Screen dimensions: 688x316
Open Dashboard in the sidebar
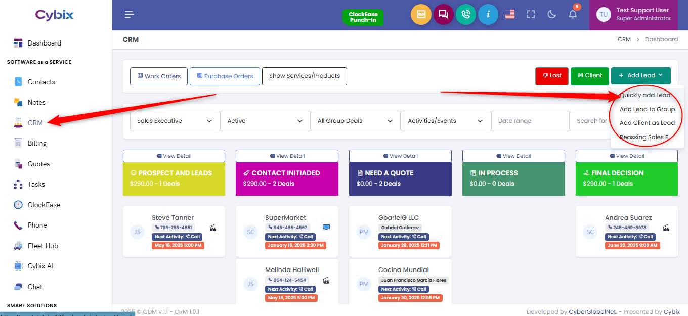(x=45, y=43)
